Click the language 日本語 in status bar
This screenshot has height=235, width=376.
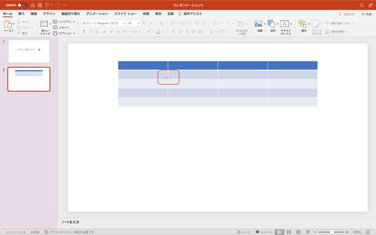pyautogui.click(x=35, y=232)
